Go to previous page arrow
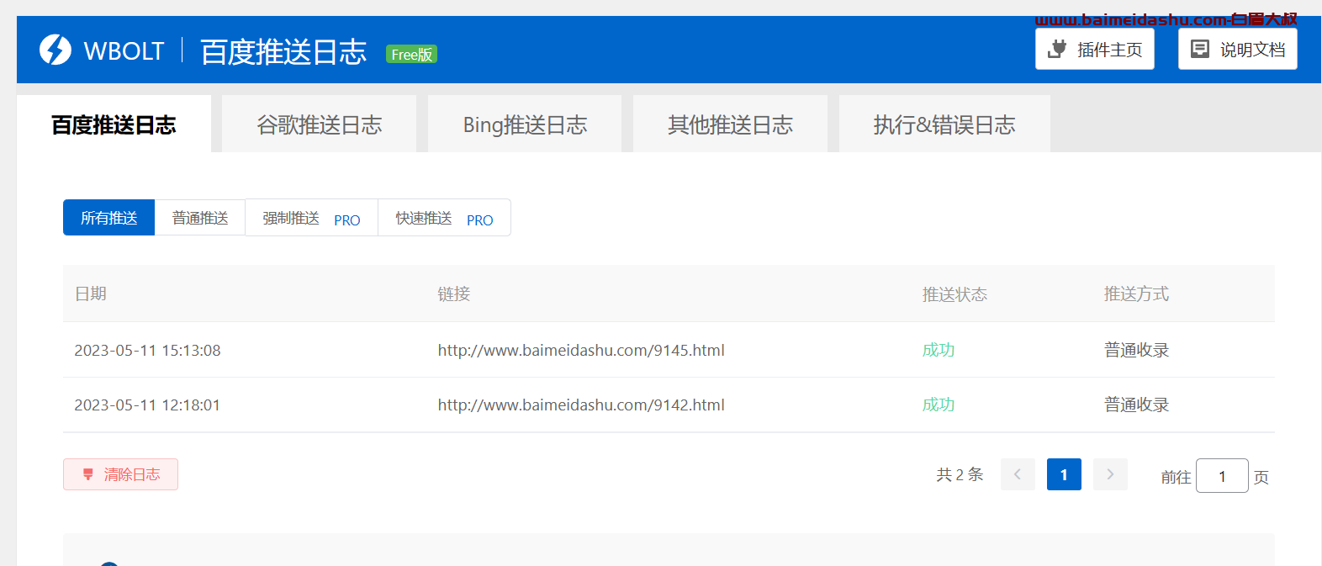1322x566 pixels. pos(1018,474)
